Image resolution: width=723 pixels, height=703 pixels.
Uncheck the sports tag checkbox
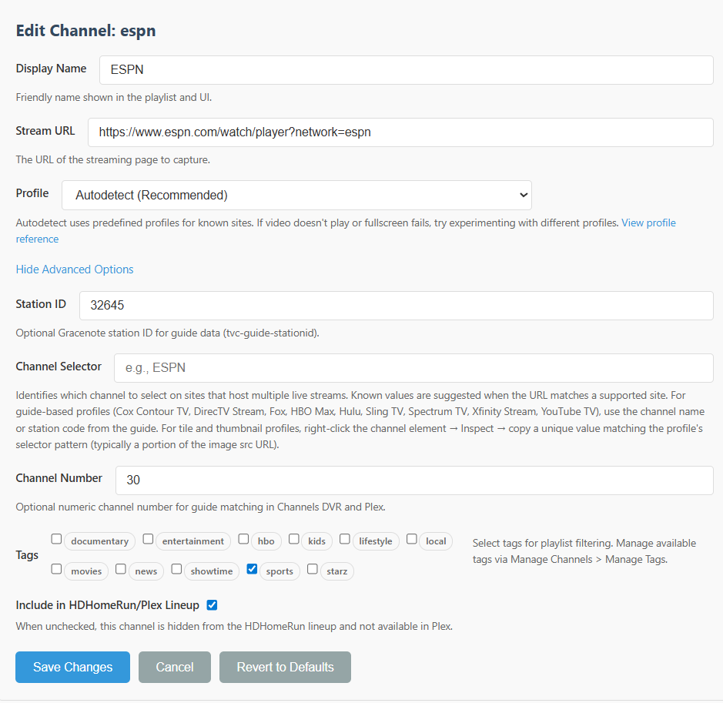pos(252,570)
